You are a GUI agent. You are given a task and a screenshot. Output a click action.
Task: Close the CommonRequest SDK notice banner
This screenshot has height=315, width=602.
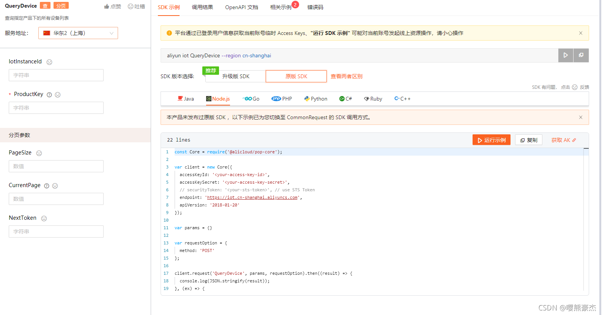[x=581, y=117]
